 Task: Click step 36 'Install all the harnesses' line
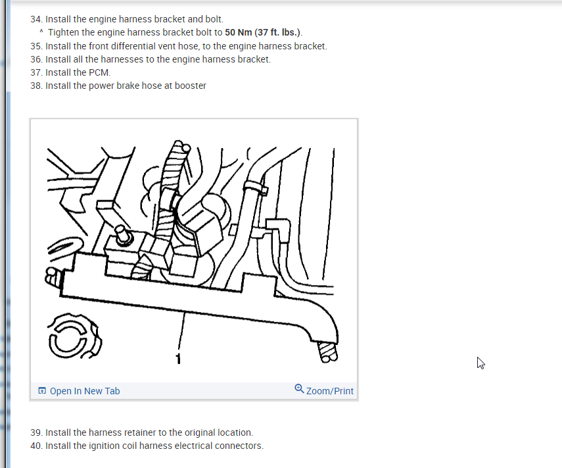[151, 59]
